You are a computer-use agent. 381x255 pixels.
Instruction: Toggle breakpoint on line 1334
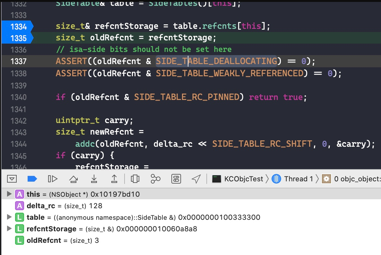click(18, 26)
